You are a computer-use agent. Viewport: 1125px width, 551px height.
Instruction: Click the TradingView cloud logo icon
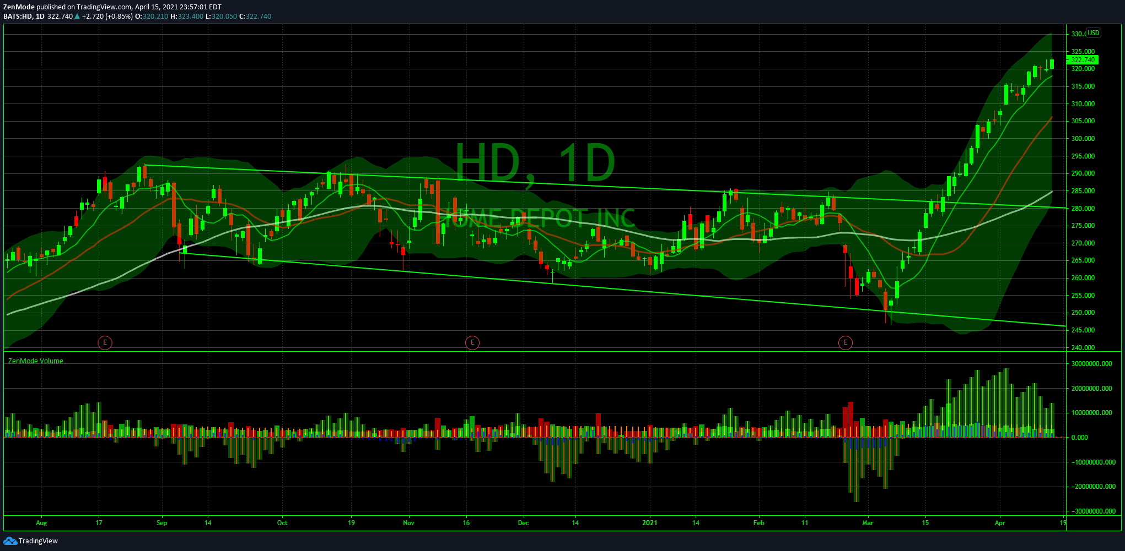(x=10, y=541)
